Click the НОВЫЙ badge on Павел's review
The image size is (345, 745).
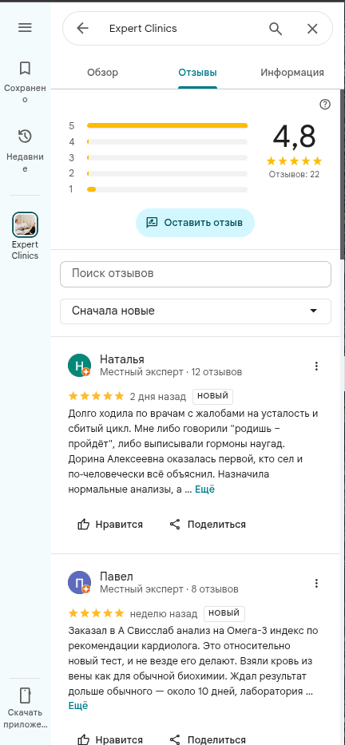click(x=224, y=613)
